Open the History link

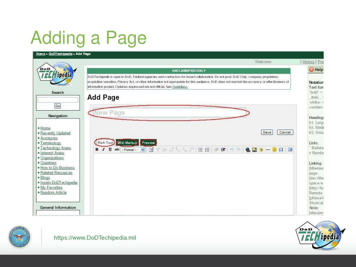(x=308, y=62)
